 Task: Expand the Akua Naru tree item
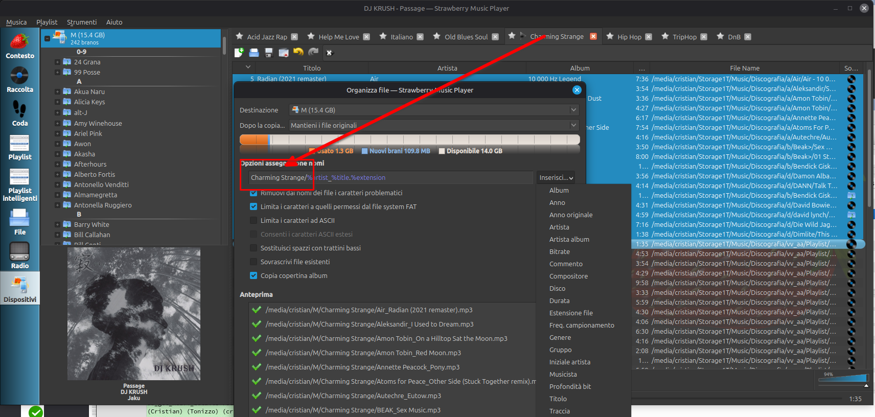click(x=57, y=92)
